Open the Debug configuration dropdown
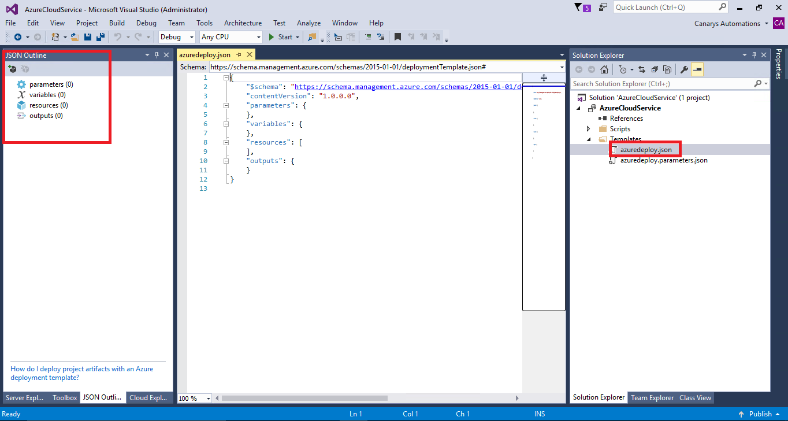The width and height of the screenshot is (788, 421). [192, 37]
